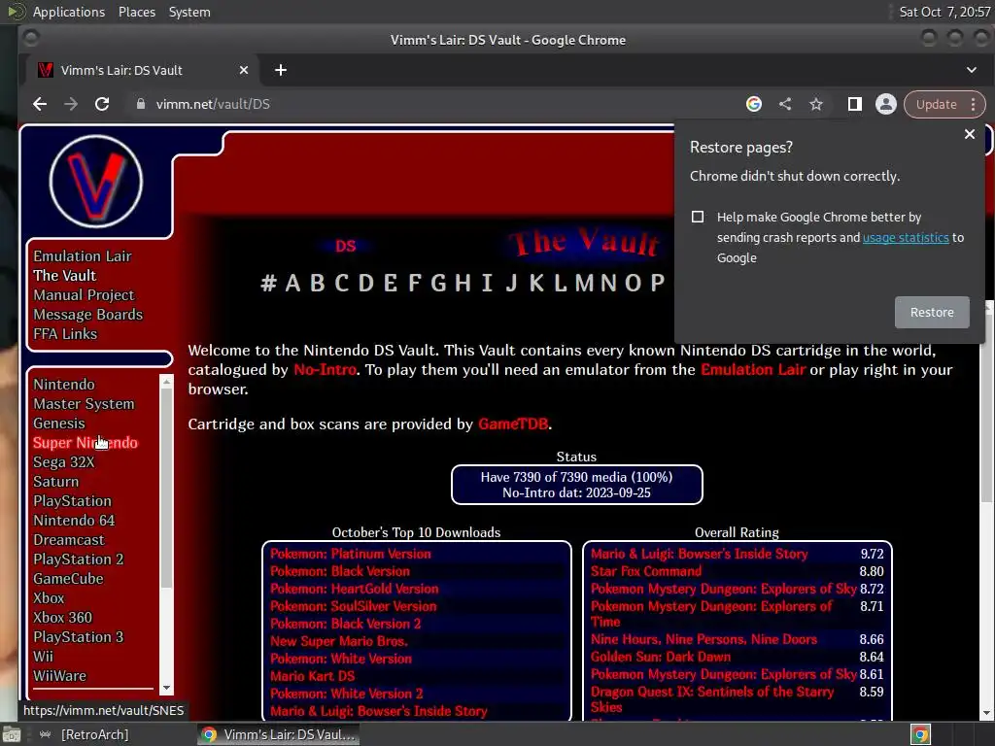Click the Vimm's Lair V logo
The height and width of the screenshot is (746, 995).
[x=96, y=182]
